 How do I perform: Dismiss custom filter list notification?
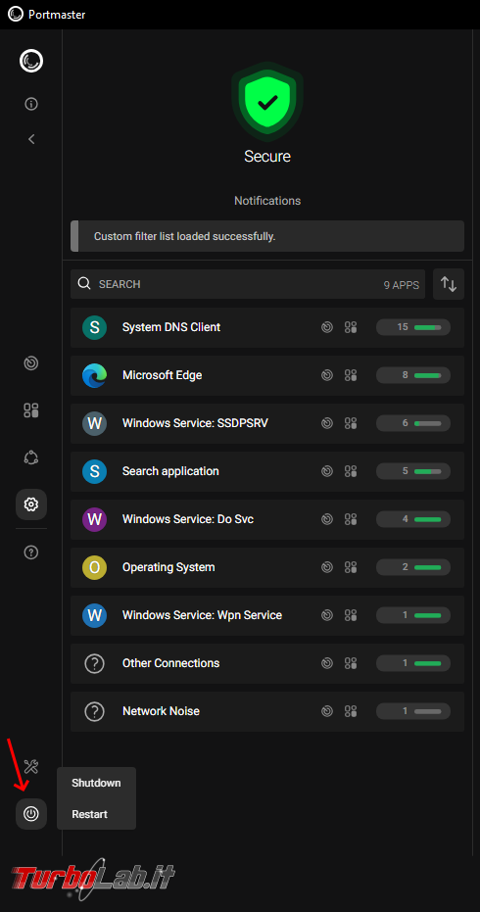click(267, 236)
